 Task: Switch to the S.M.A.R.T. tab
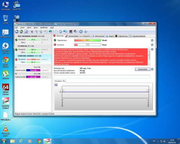click(85, 36)
